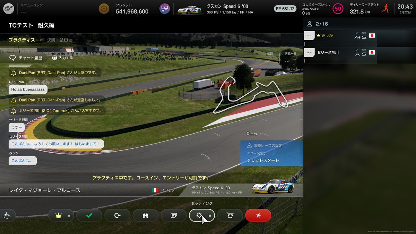
Task: Click the daily workout runner icon
Action: pos(385,9)
